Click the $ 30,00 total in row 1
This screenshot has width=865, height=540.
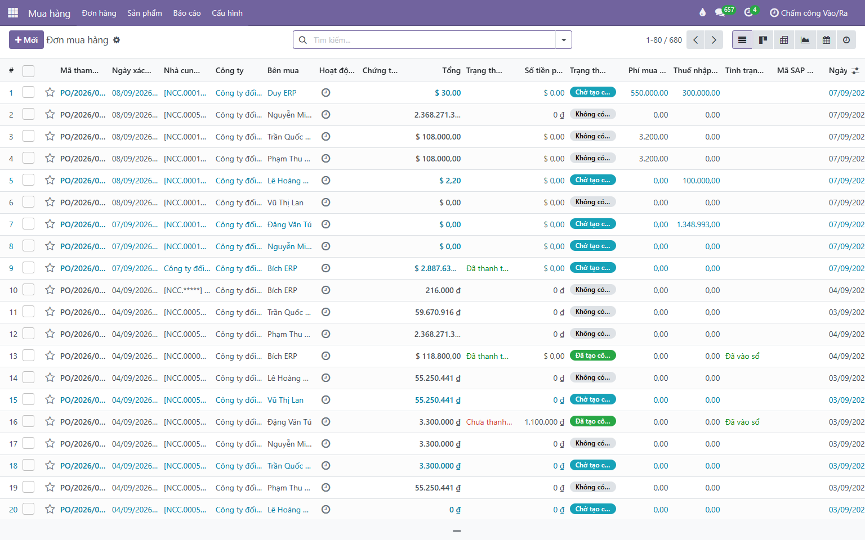coord(448,93)
